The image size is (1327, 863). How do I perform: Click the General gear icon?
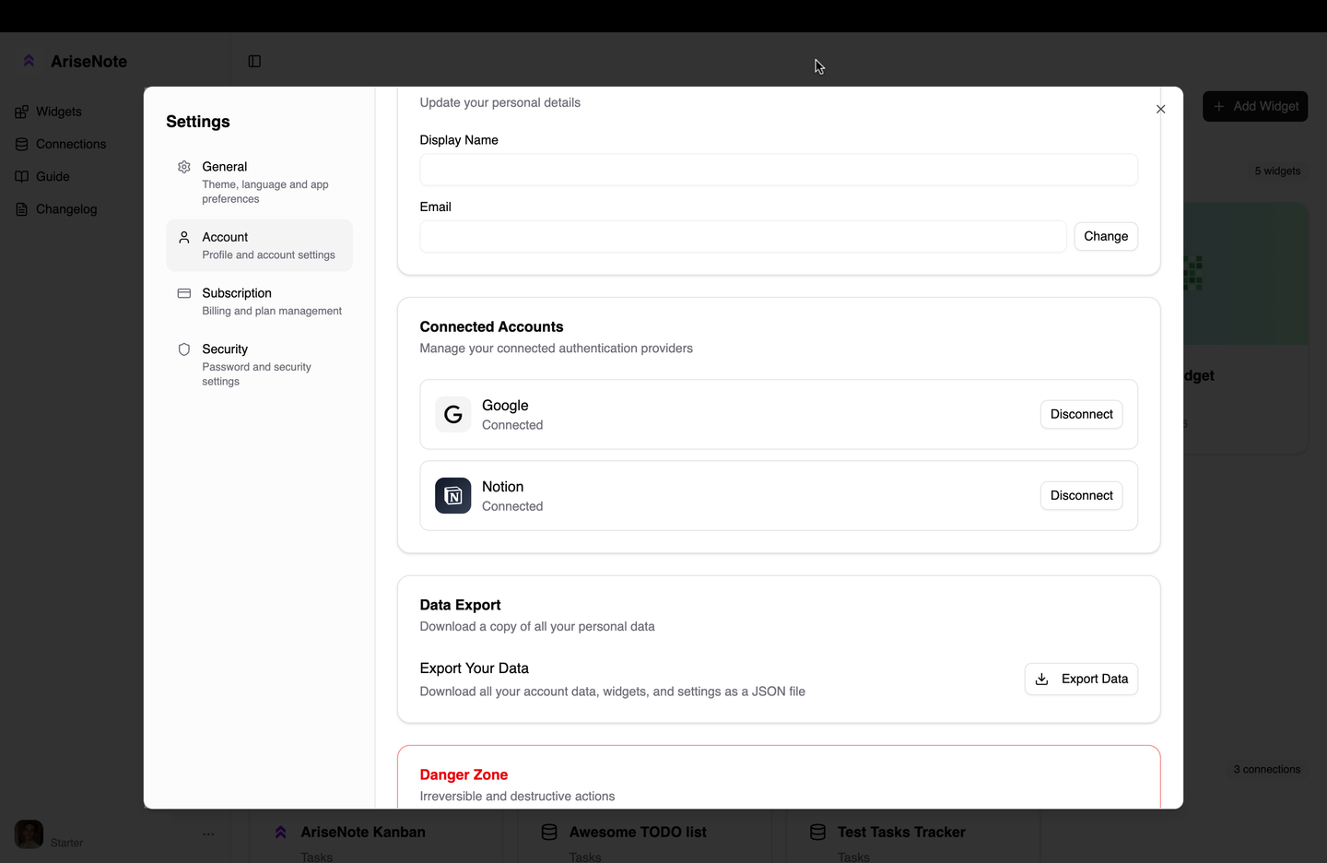tap(184, 167)
